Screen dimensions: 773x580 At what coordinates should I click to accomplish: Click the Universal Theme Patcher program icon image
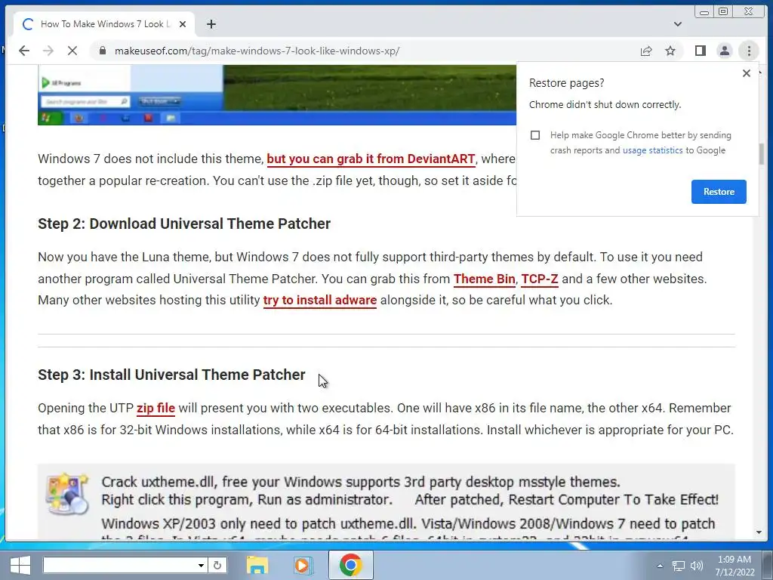67,493
